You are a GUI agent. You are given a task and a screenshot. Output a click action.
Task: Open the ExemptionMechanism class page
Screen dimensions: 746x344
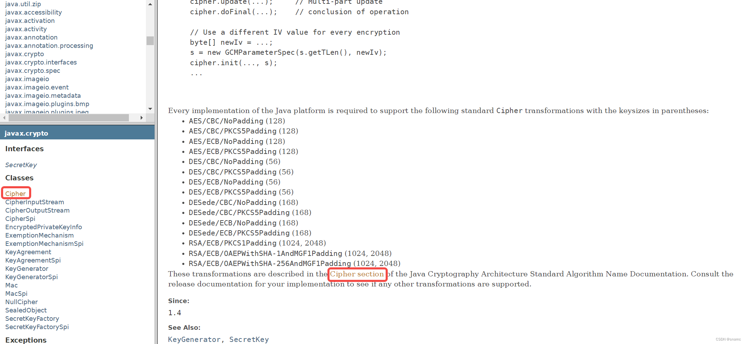tap(39, 235)
